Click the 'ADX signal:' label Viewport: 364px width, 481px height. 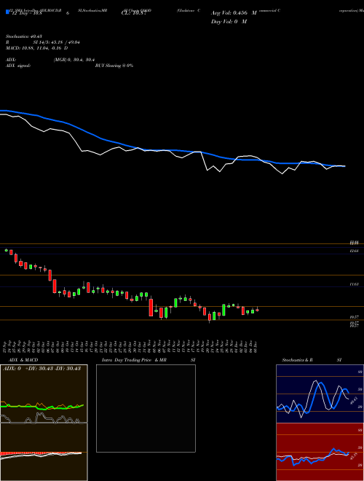pyautogui.click(x=18, y=66)
